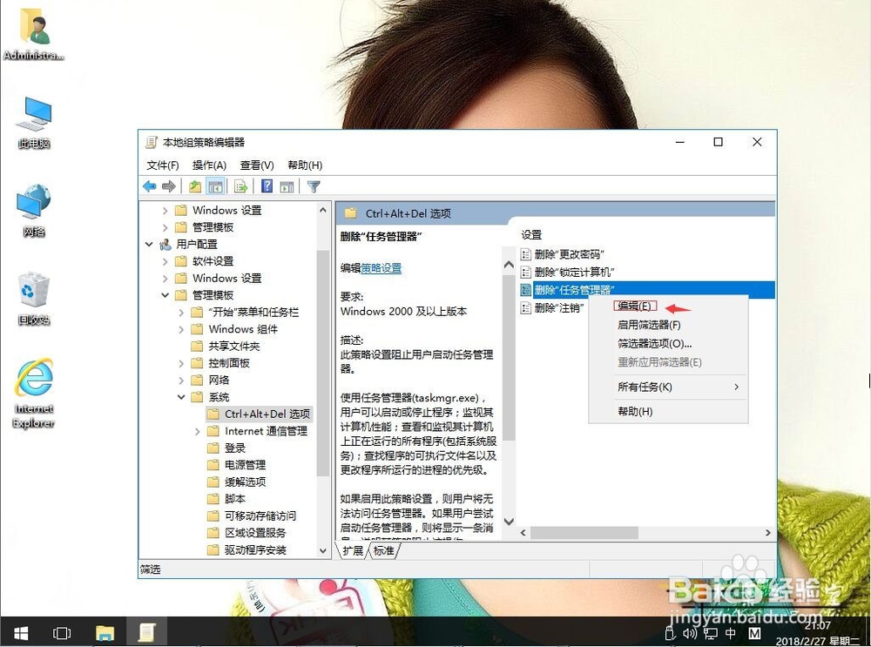
Task: Click the tree pane scroll-down arrow
Action: tap(323, 550)
